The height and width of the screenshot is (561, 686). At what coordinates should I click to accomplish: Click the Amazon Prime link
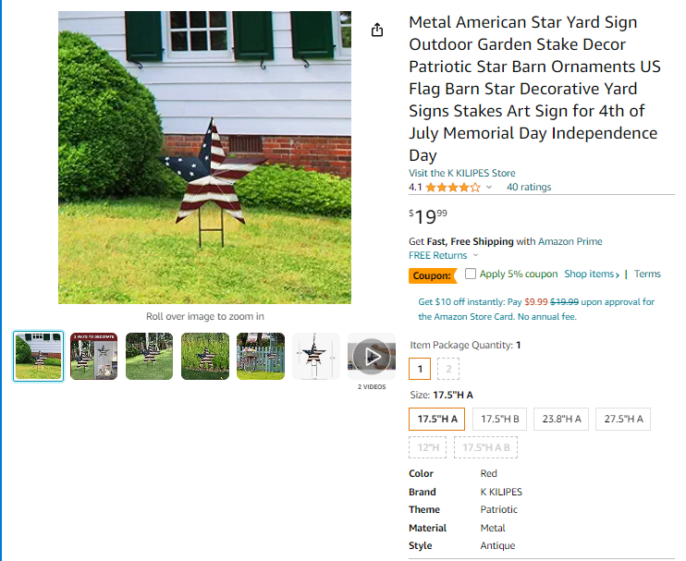coord(570,241)
